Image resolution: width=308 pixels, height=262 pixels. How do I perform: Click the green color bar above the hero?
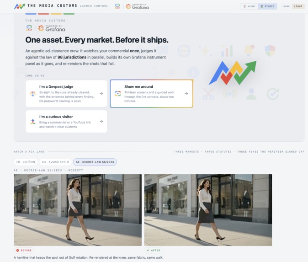tap(69, 14)
